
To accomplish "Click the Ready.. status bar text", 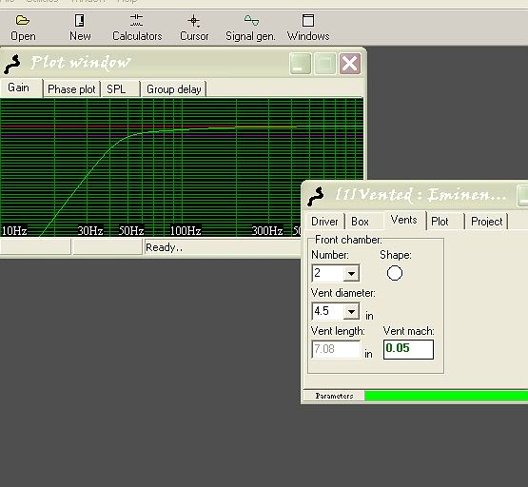I will tap(165, 247).
